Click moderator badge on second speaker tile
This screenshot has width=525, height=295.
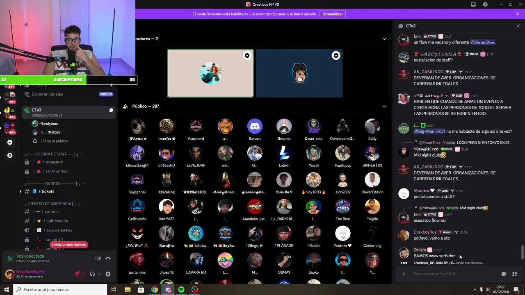[336, 56]
